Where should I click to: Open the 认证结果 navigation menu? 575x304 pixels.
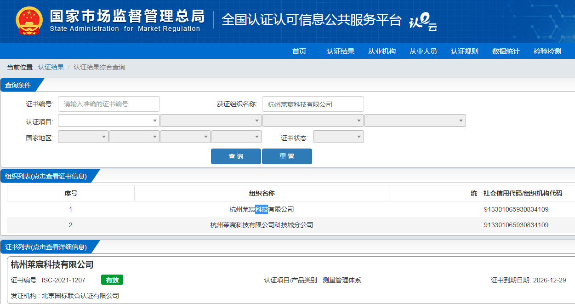341,51
